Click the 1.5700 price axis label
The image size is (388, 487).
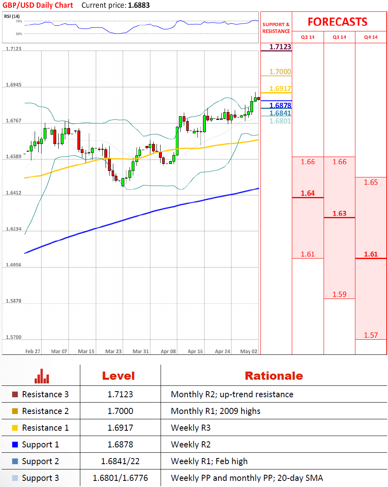(x=14, y=337)
